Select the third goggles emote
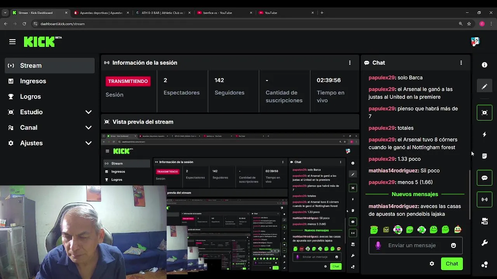The height and width of the screenshot is (279, 497). tap(398, 230)
